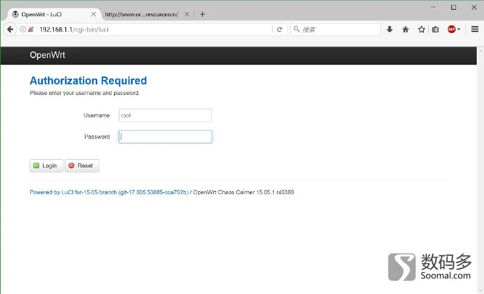Click 'OpenWrt Chaos Calmer 15.05.1 r49389' text

pyautogui.click(x=244, y=192)
